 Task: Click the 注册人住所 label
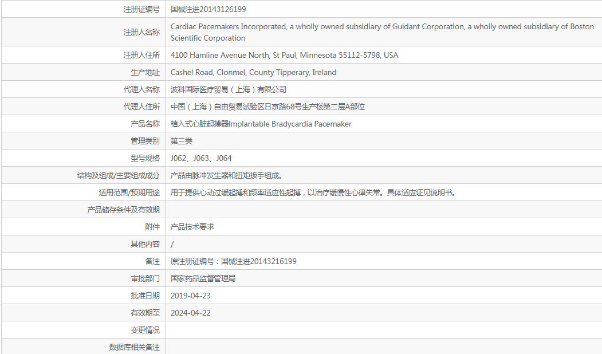click(x=141, y=55)
